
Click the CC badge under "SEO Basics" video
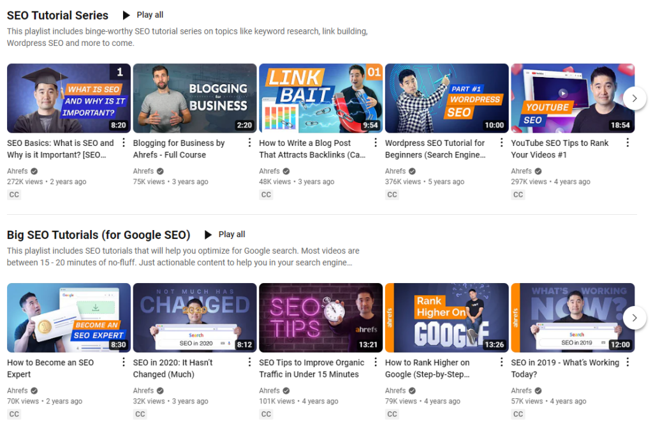[x=14, y=194]
